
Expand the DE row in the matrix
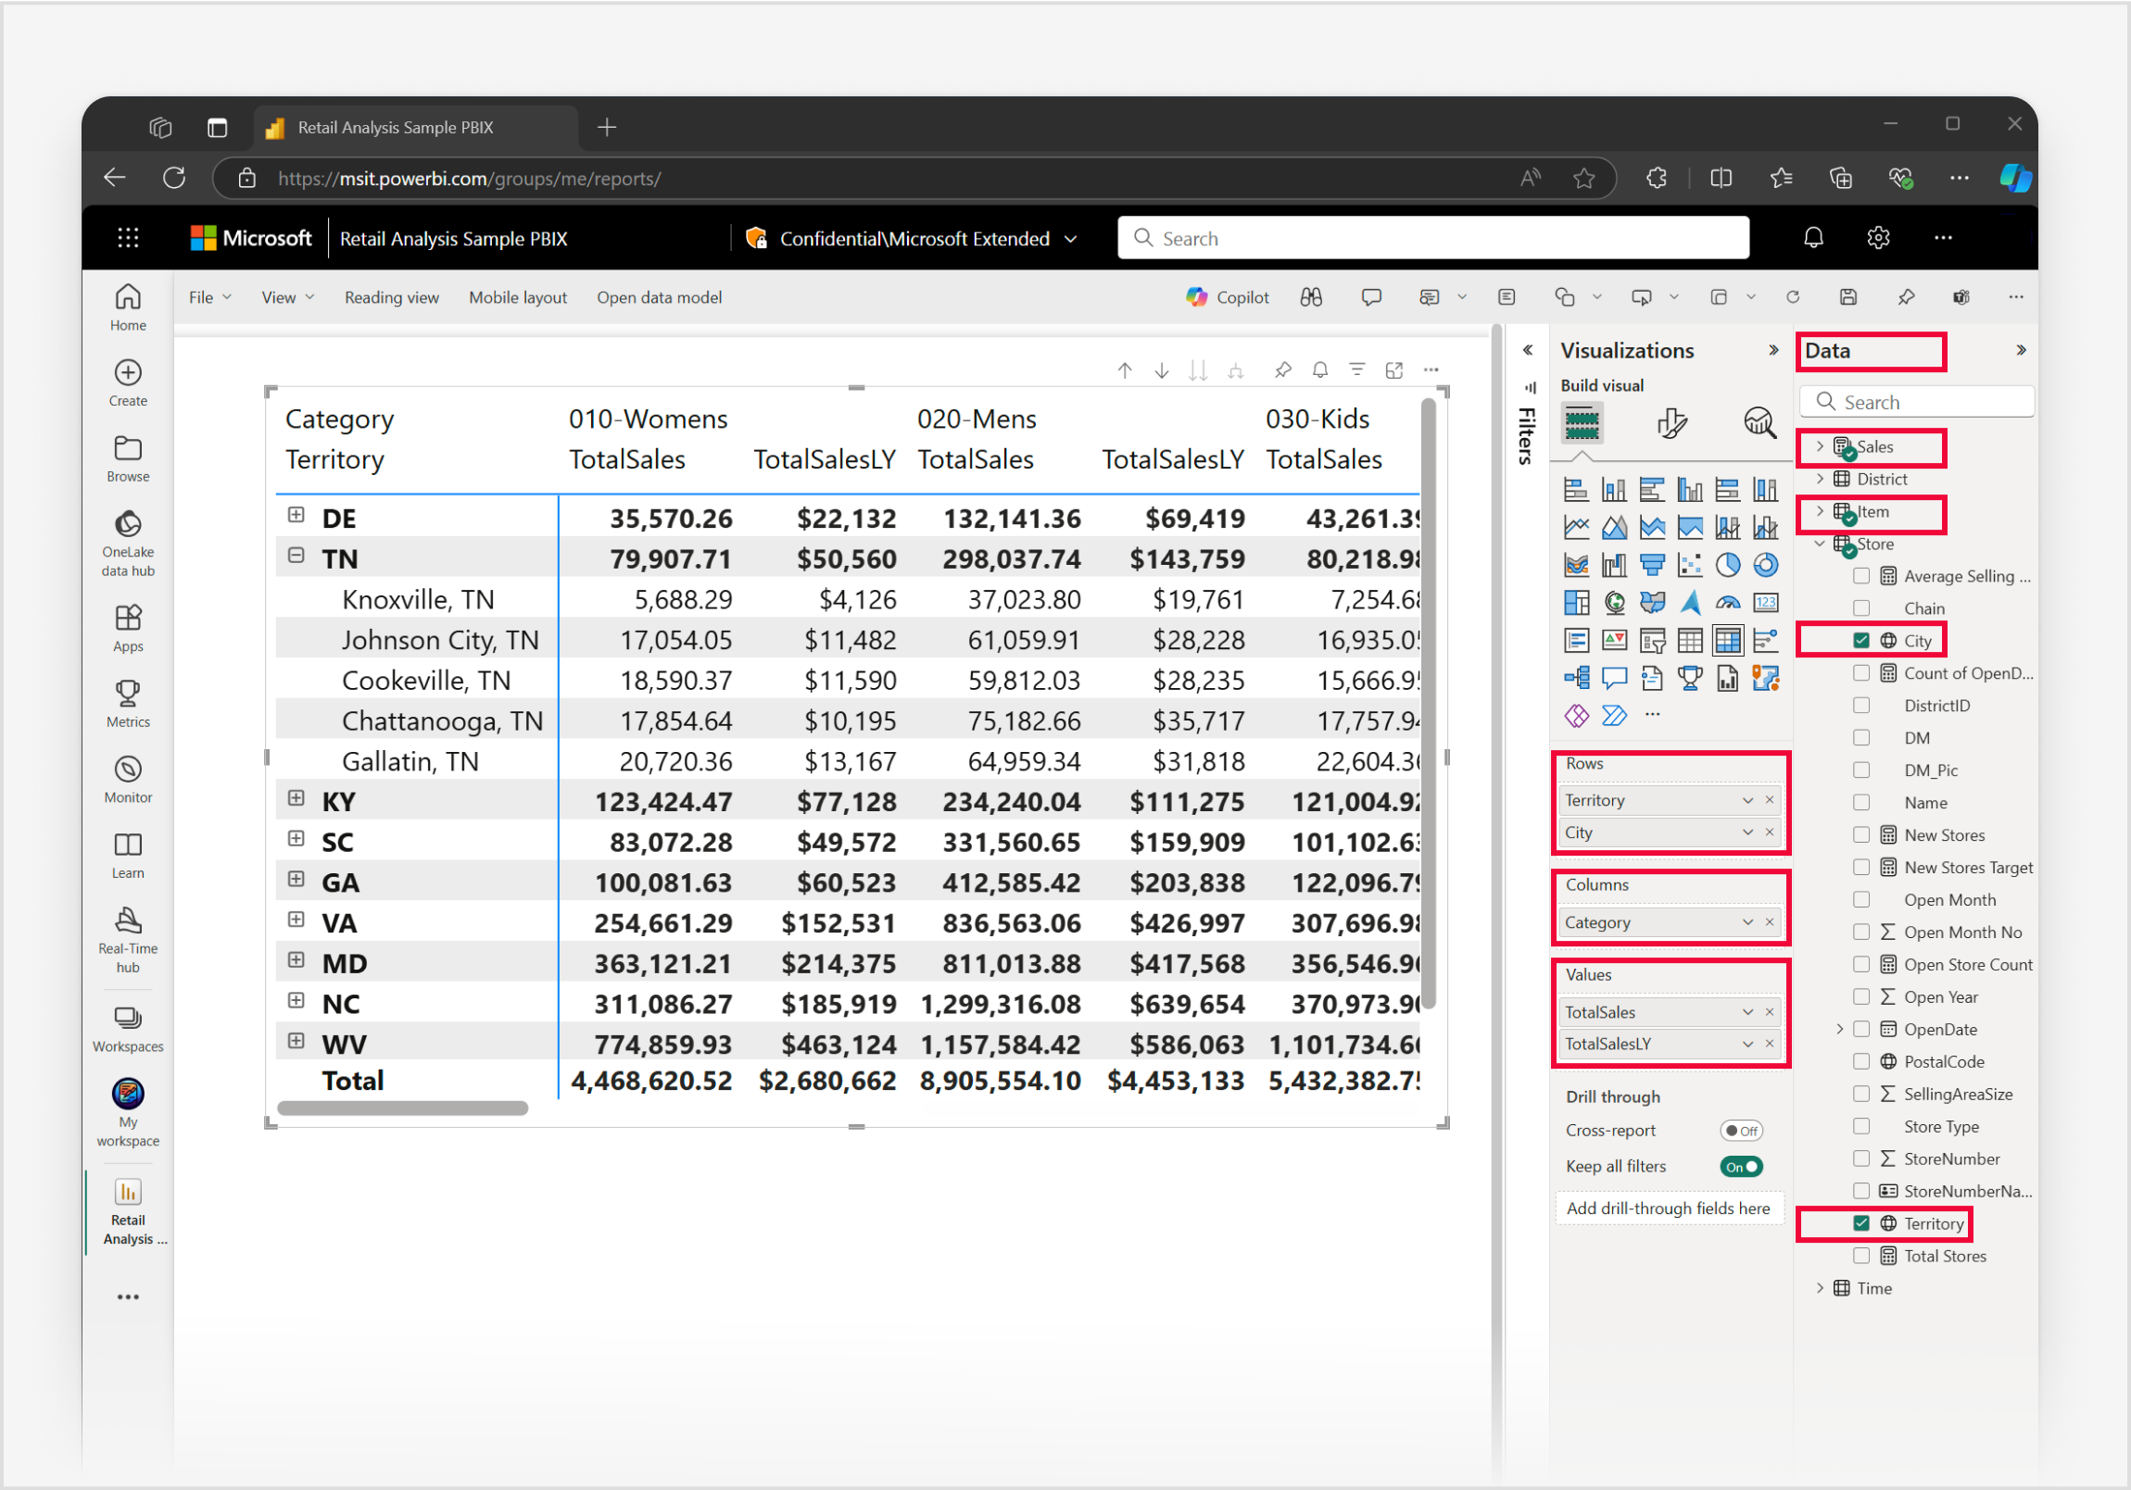pyautogui.click(x=296, y=516)
